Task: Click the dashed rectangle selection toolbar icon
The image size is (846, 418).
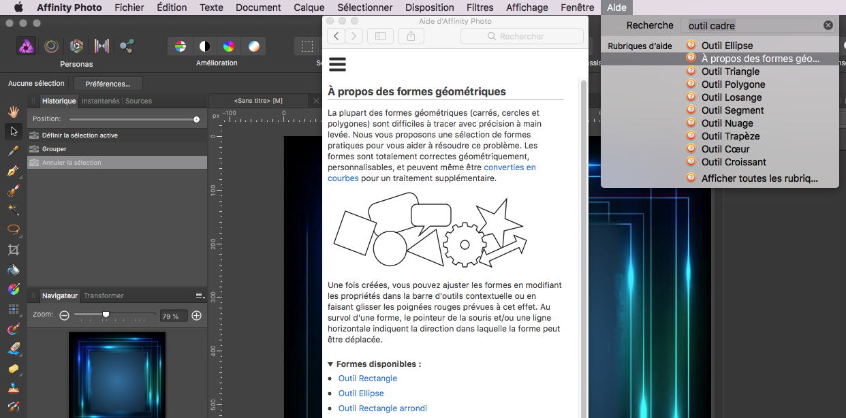Action: coord(308,46)
